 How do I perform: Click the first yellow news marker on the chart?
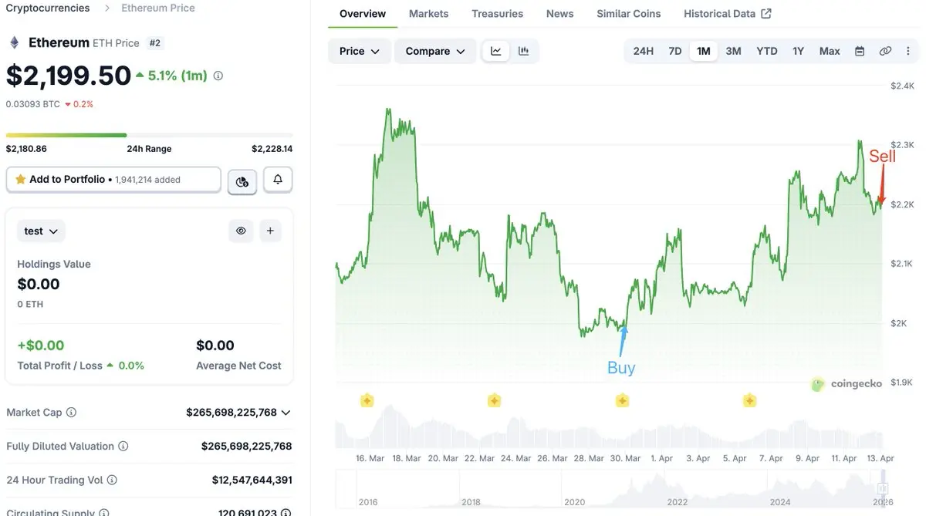point(367,400)
